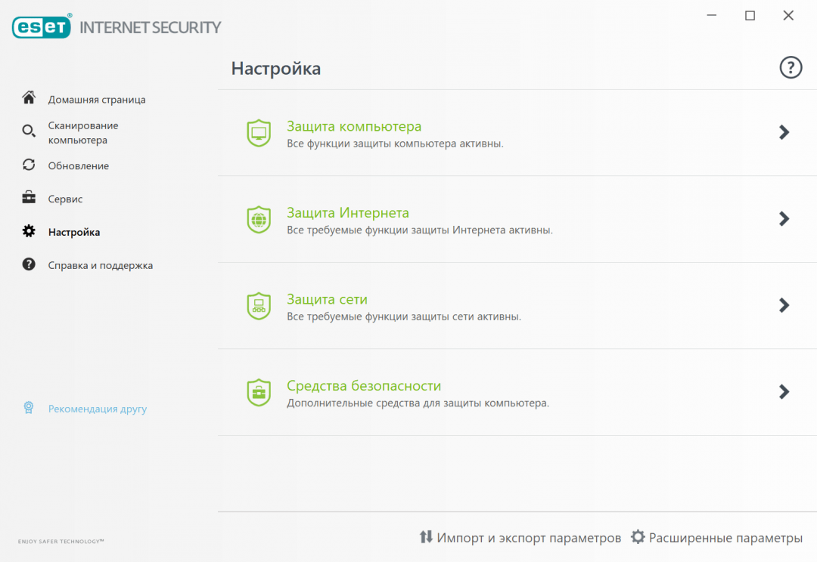The width and height of the screenshot is (817, 562).
Task: Click the ESET logo at top left
Action: [42, 27]
